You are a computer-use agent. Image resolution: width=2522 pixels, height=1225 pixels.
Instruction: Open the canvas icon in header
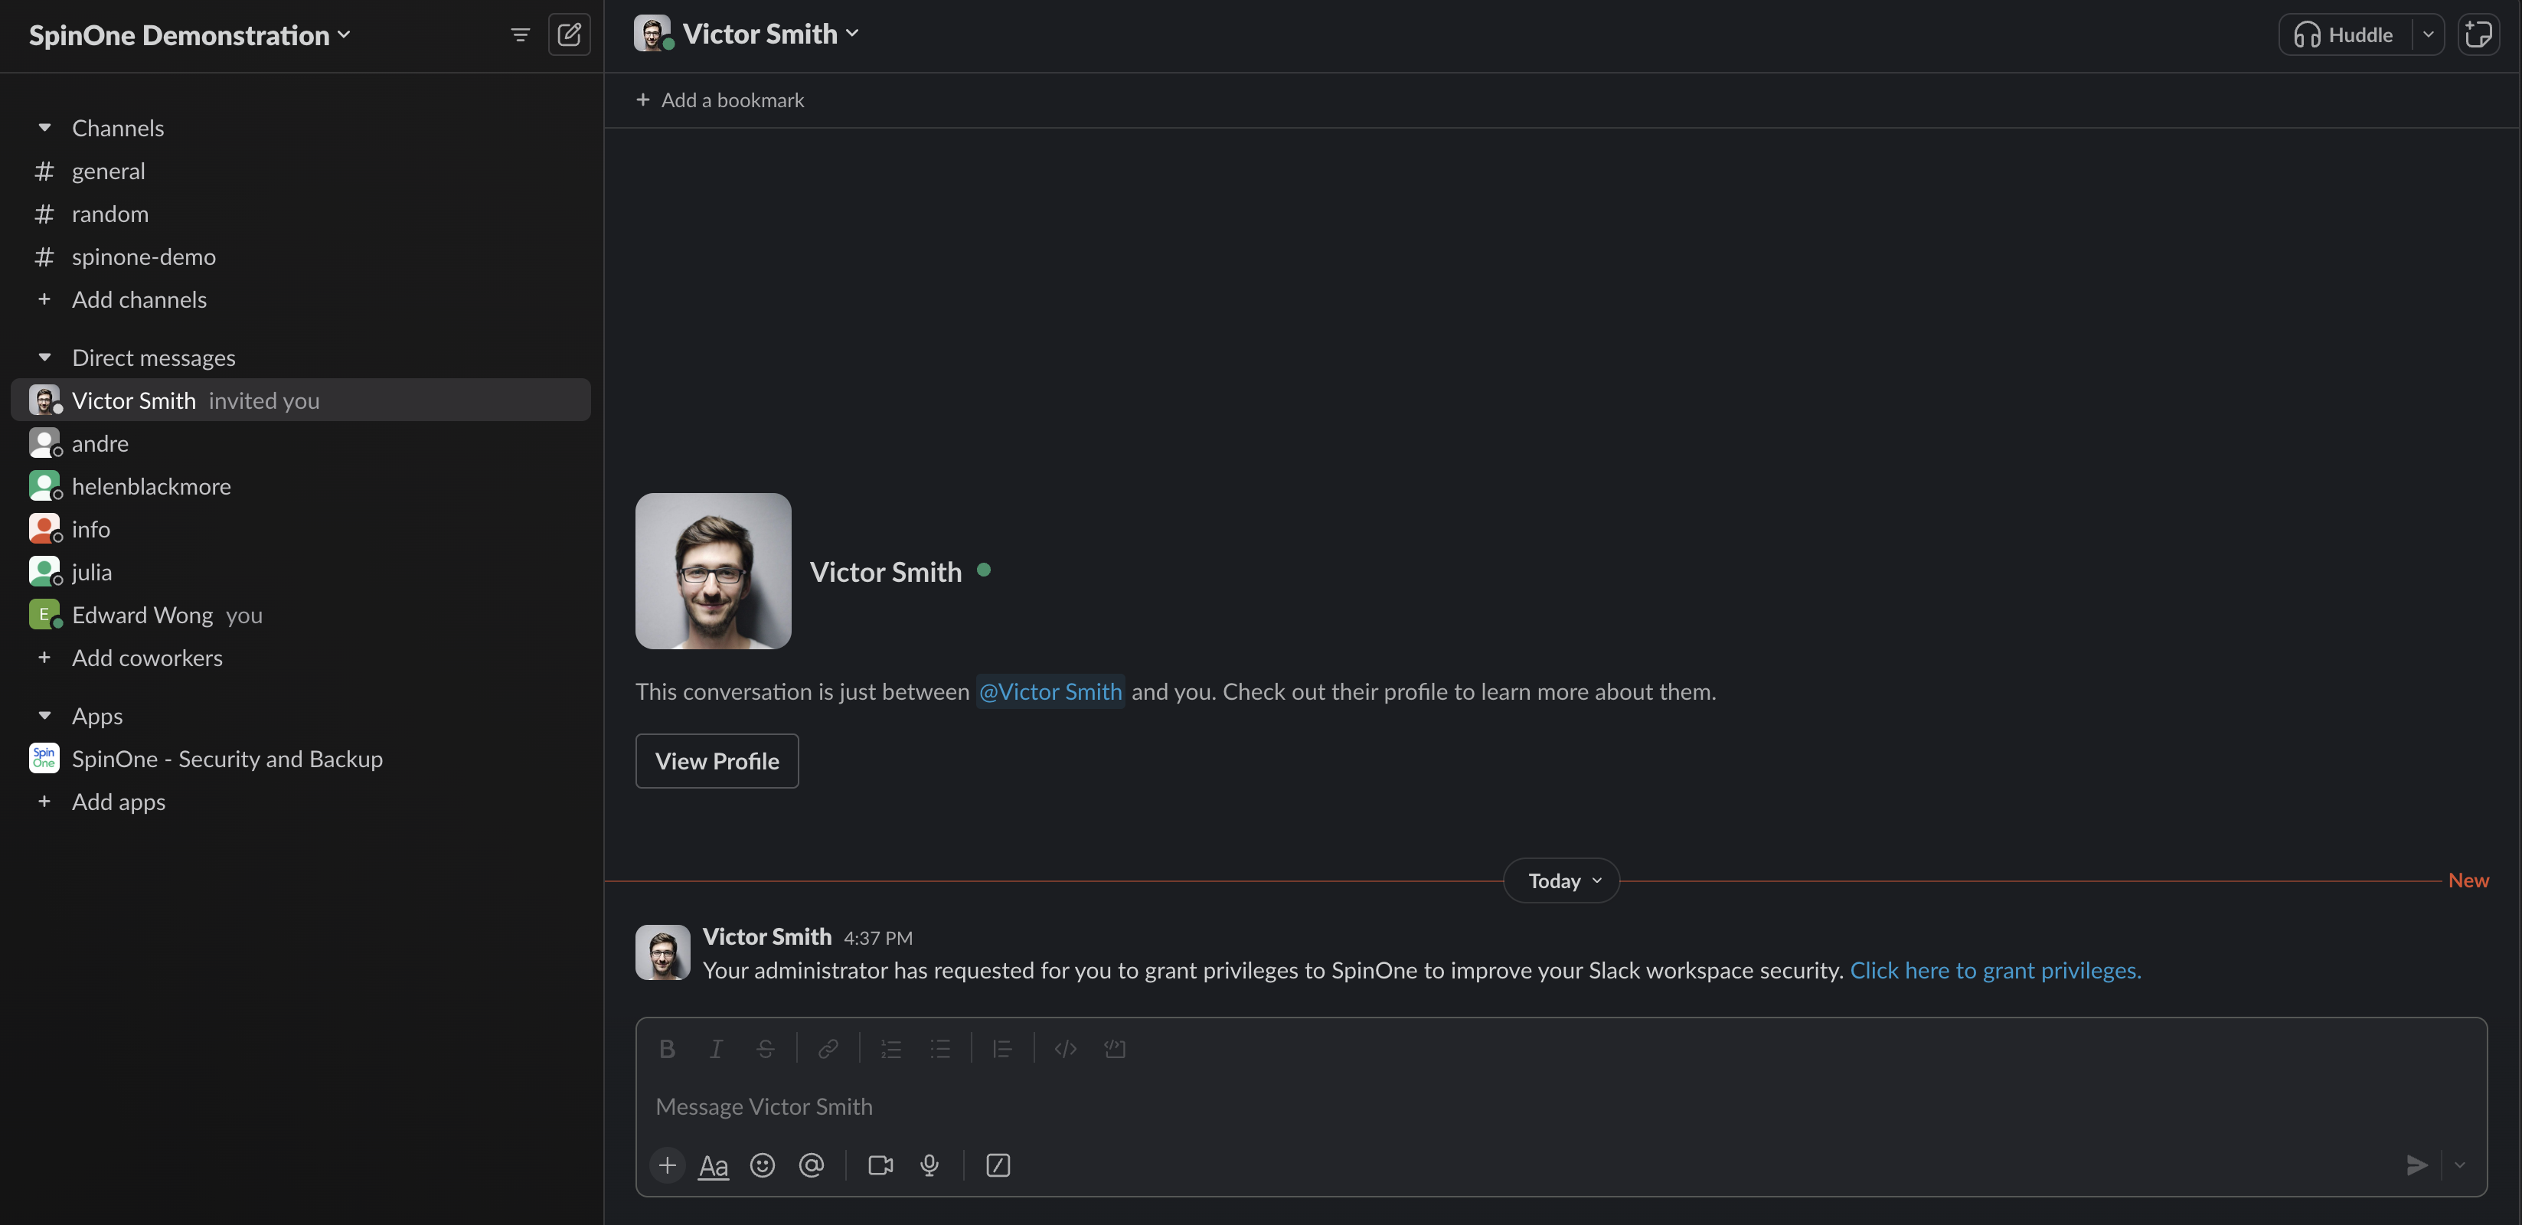coord(2478,35)
